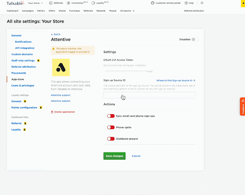Screen dimensions: 245x195
Task: Open Referral attribution top link
Action: pyautogui.click(x=194, y=11)
